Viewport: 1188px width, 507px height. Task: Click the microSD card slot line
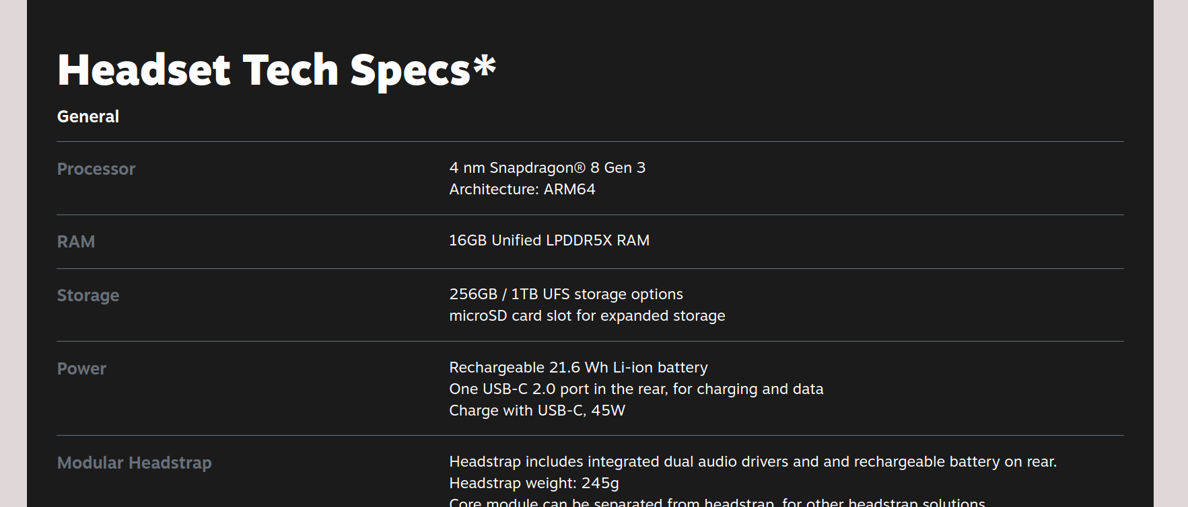587,315
